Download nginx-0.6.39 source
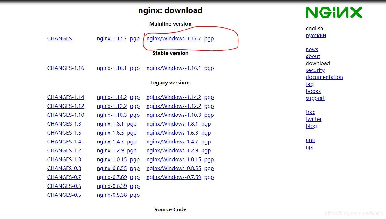Viewport: 386px width, 219px height. coord(112,186)
